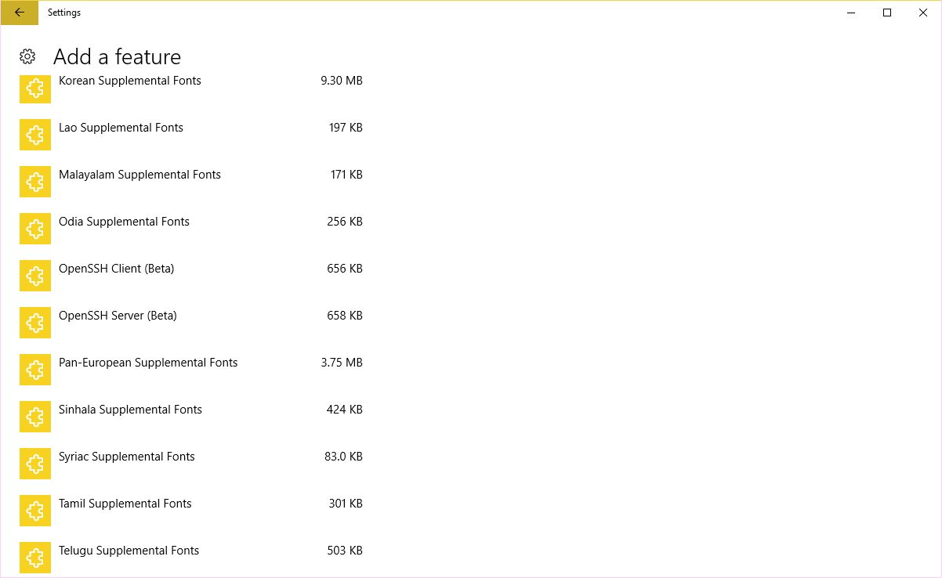
Task: Click the OpenSSH Client (Beta) puzzle icon
Action: point(35,276)
